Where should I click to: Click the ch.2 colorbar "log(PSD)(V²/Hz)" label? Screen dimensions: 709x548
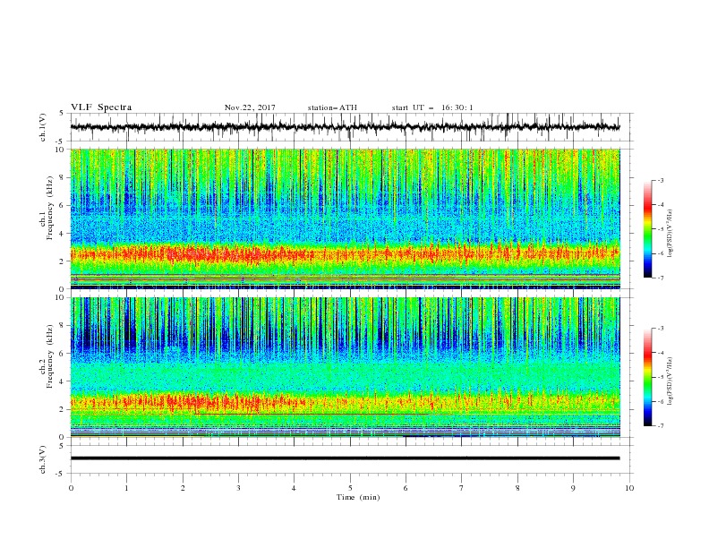click(x=670, y=381)
